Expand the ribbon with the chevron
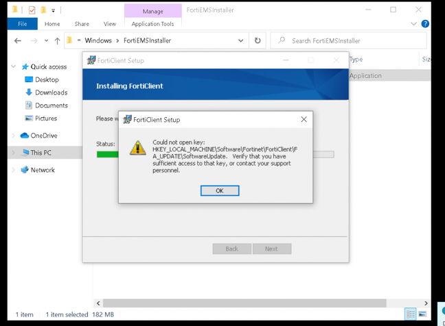 [x=414, y=24]
